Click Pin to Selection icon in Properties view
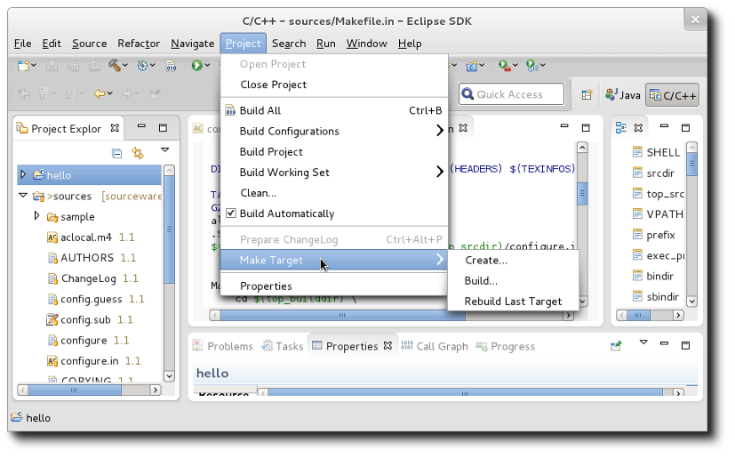 (x=616, y=346)
